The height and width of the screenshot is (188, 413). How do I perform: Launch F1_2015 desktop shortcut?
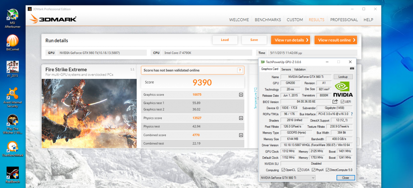coord(12,69)
